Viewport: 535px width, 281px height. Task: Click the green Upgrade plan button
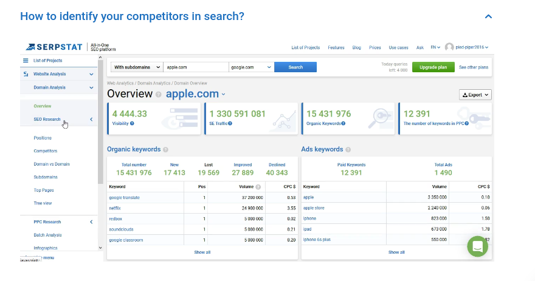(x=433, y=67)
